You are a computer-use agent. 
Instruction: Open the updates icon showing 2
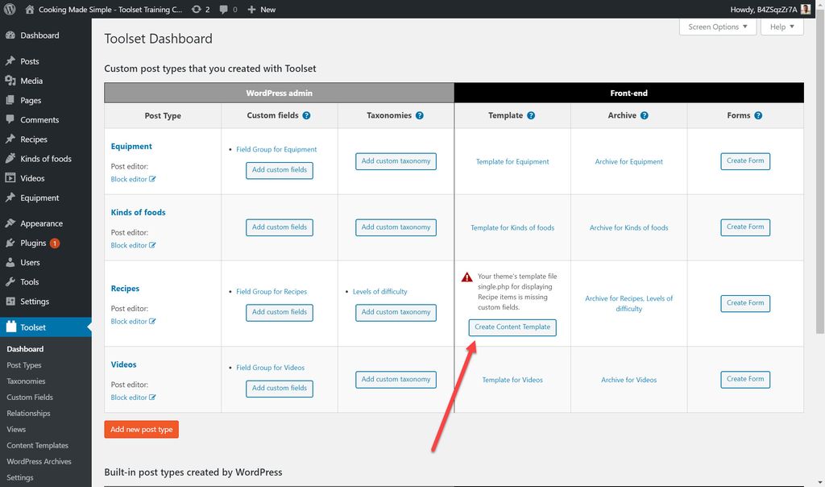click(x=197, y=10)
